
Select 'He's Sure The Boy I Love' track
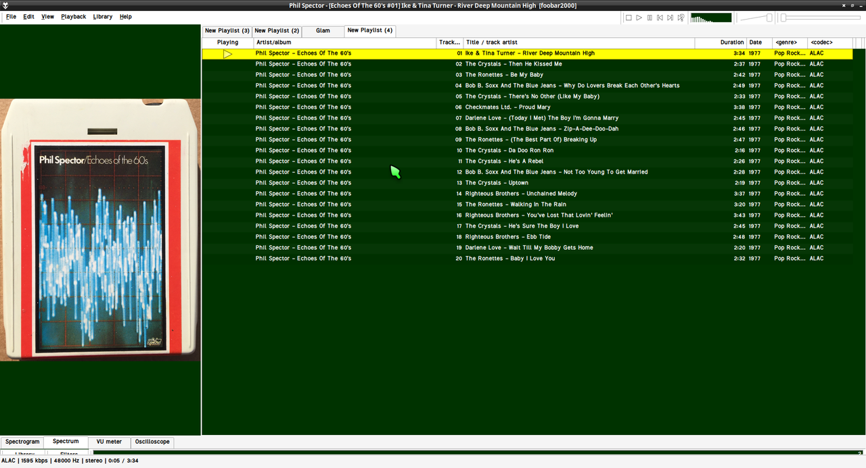pyautogui.click(x=528, y=226)
